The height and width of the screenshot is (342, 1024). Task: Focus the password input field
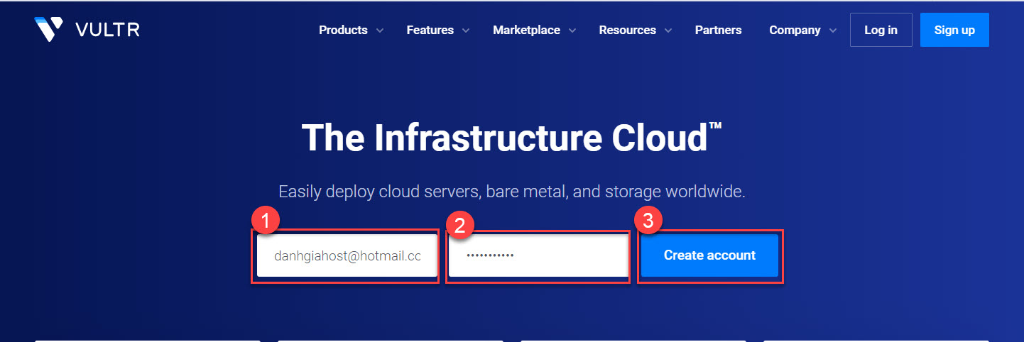click(x=538, y=255)
